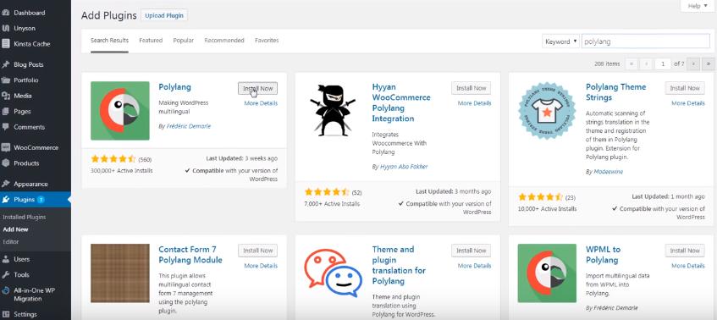Image resolution: width=717 pixels, height=320 pixels.
Task: Open the Polylang parrot logo thumbnail
Action: click(120, 111)
